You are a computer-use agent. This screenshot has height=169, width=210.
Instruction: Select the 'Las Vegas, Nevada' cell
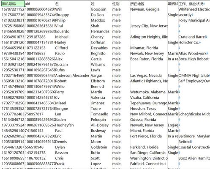pos(149,76)
